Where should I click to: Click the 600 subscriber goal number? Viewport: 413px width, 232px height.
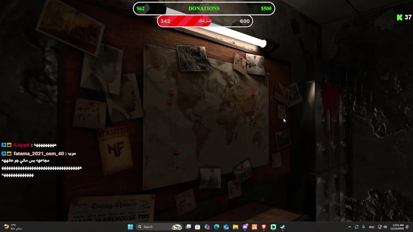point(245,21)
